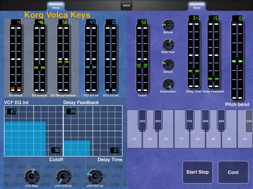Viewport: 253px width, 189px height.
Task: Click the Slide time knob
Action: tap(168, 45)
